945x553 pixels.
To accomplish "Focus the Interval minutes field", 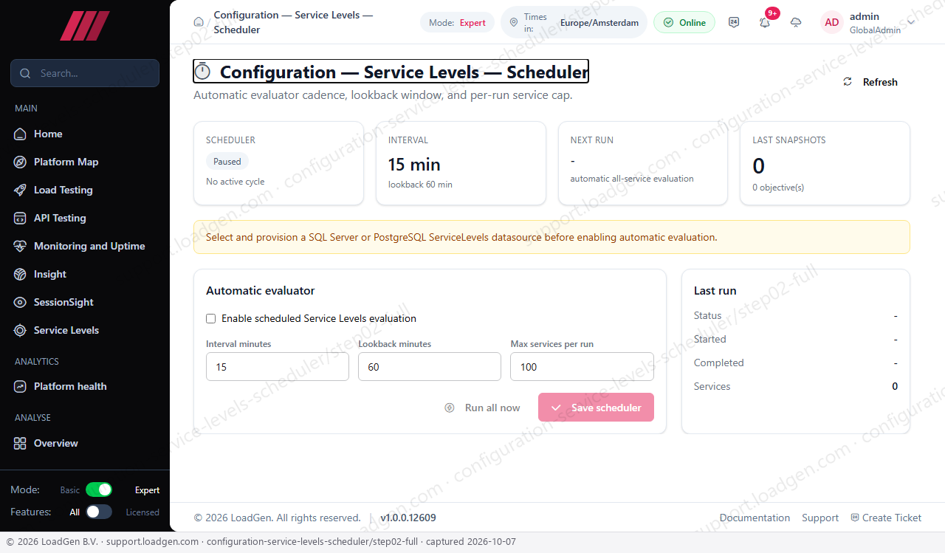I will tap(278, 366).
